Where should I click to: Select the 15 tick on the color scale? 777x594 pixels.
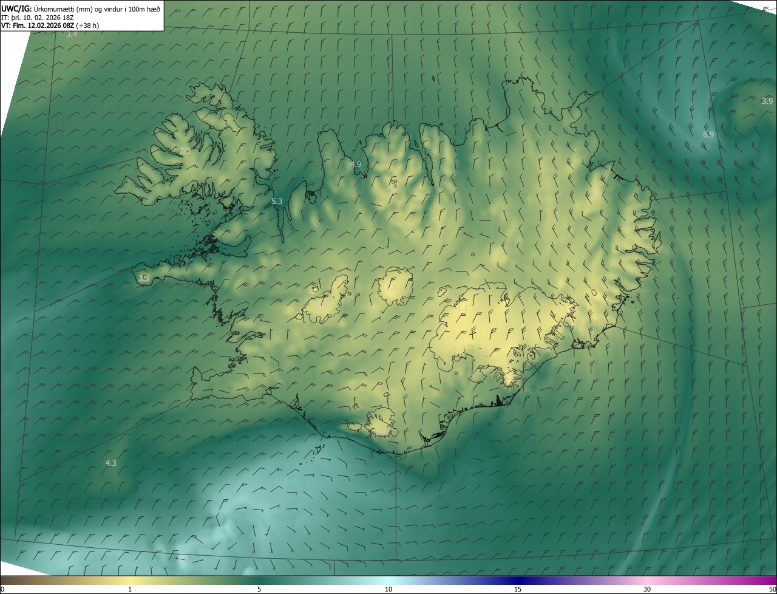tap(518, 589)
